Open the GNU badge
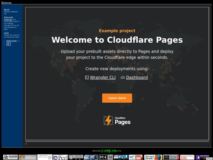The image size is (213, 160). coord(121,157)
